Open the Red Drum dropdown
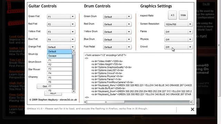 click(117, 24)
